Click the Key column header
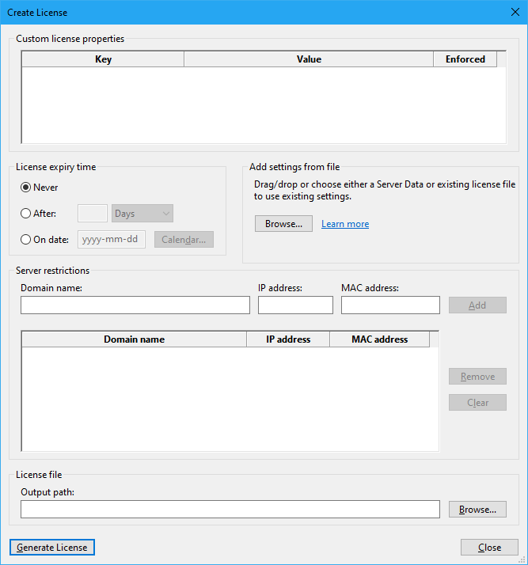This screenshot has height=565, width=528. point(103,59)
